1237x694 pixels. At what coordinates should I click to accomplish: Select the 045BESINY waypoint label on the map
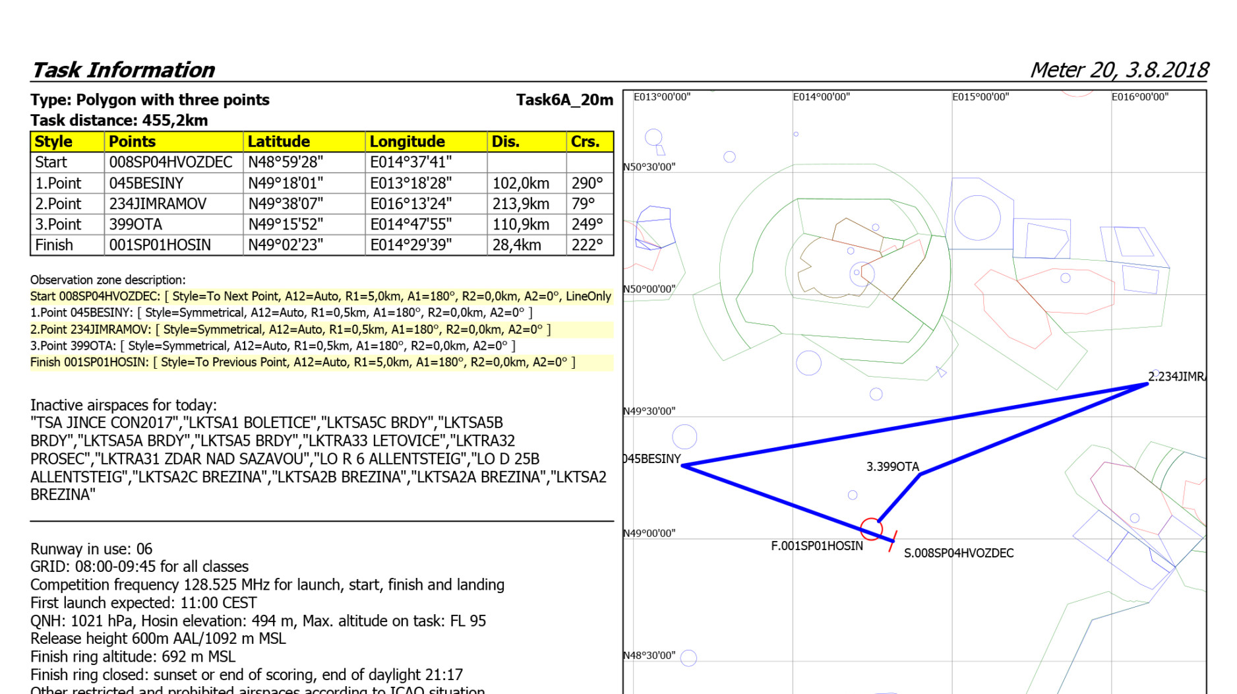tap(652, 458)
